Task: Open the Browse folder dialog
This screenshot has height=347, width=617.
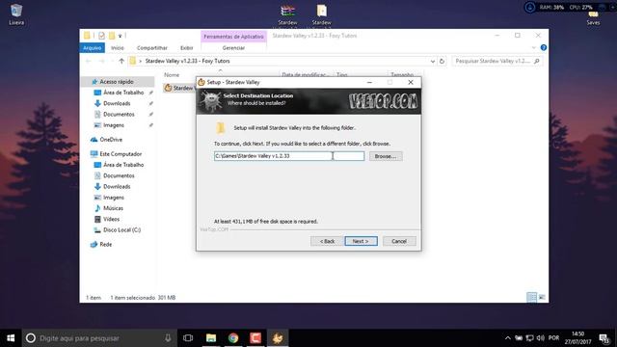Action: click(x=386, y=156)
